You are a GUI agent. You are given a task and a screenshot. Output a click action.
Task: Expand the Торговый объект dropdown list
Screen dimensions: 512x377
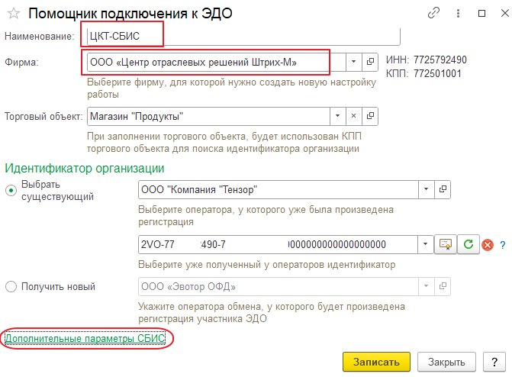(337, 116)
